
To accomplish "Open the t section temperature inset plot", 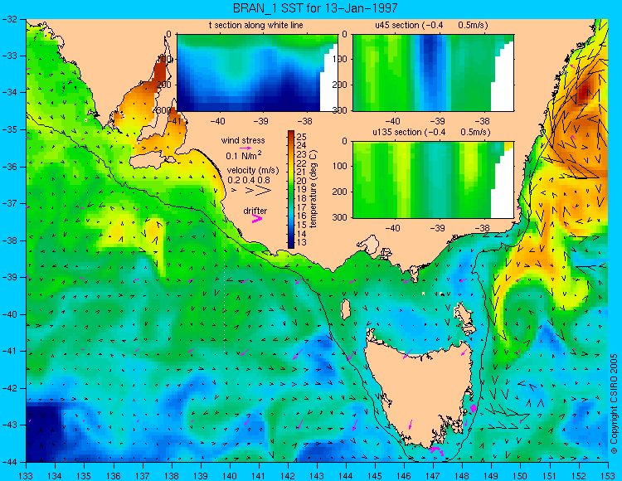I will (x=257, y=73).
